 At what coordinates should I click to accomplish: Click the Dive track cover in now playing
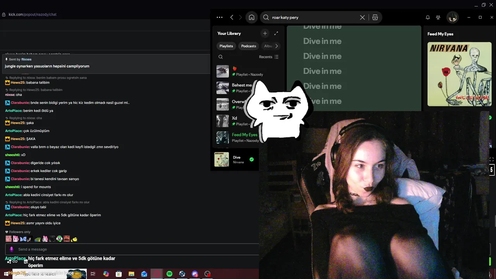point(222,159)
